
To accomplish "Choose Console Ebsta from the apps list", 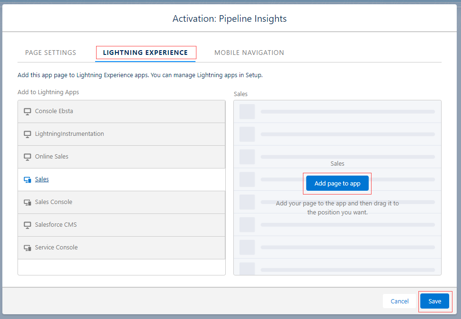I will (x=54, y=111).
